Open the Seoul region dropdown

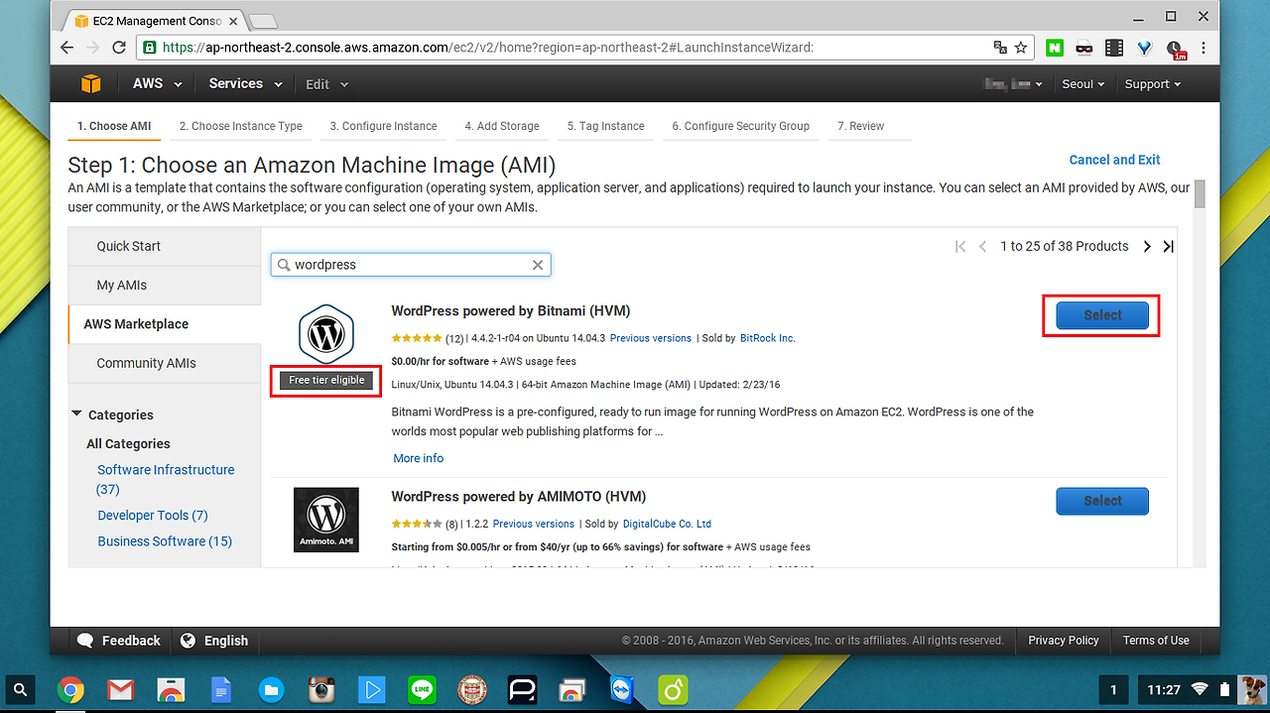pos(1083,84)
